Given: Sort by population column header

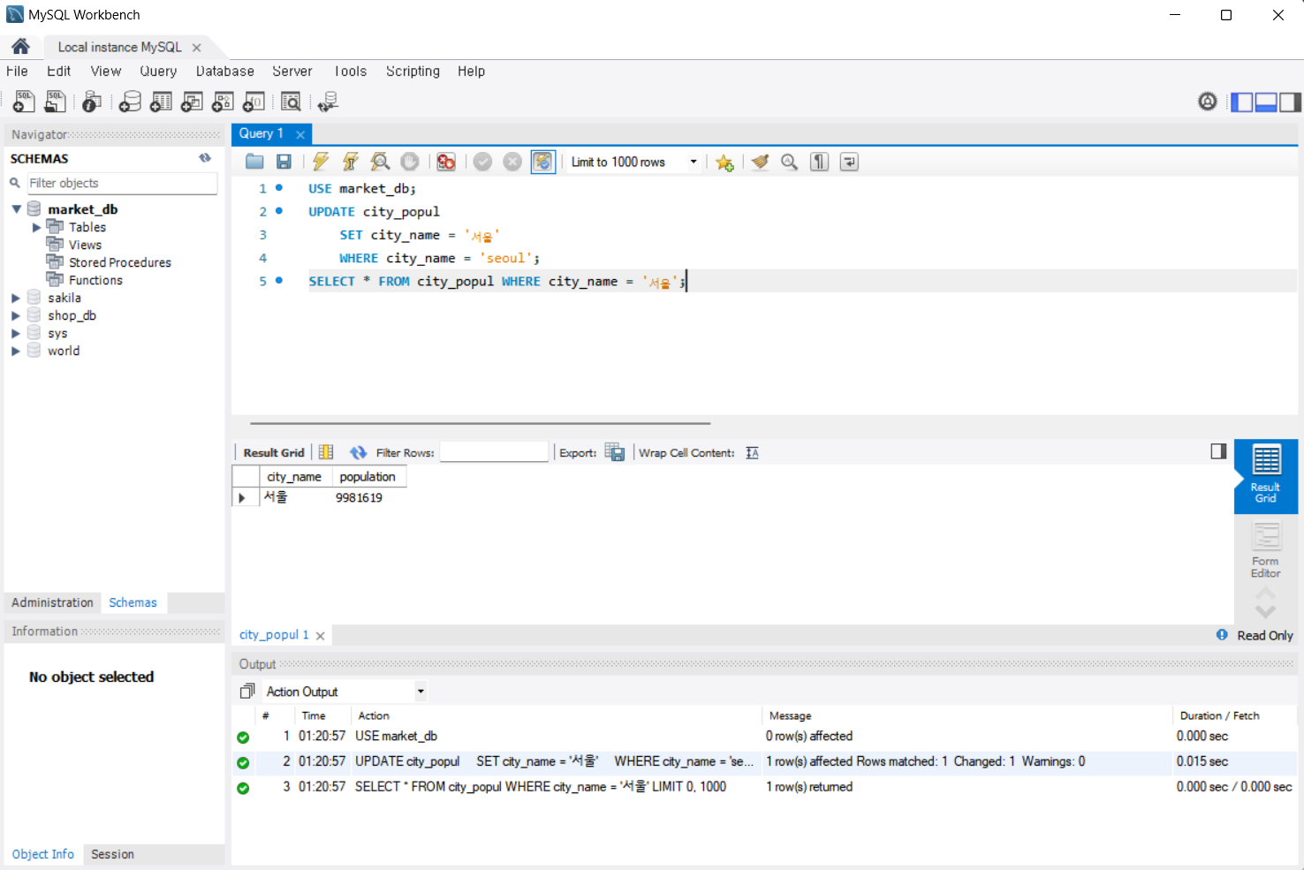Looking at the screenshot, I should point(368,476).
